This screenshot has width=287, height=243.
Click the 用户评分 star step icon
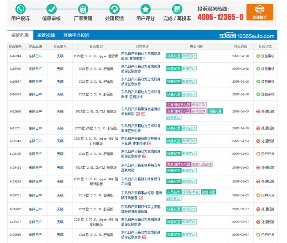click(x=146, y=9)
